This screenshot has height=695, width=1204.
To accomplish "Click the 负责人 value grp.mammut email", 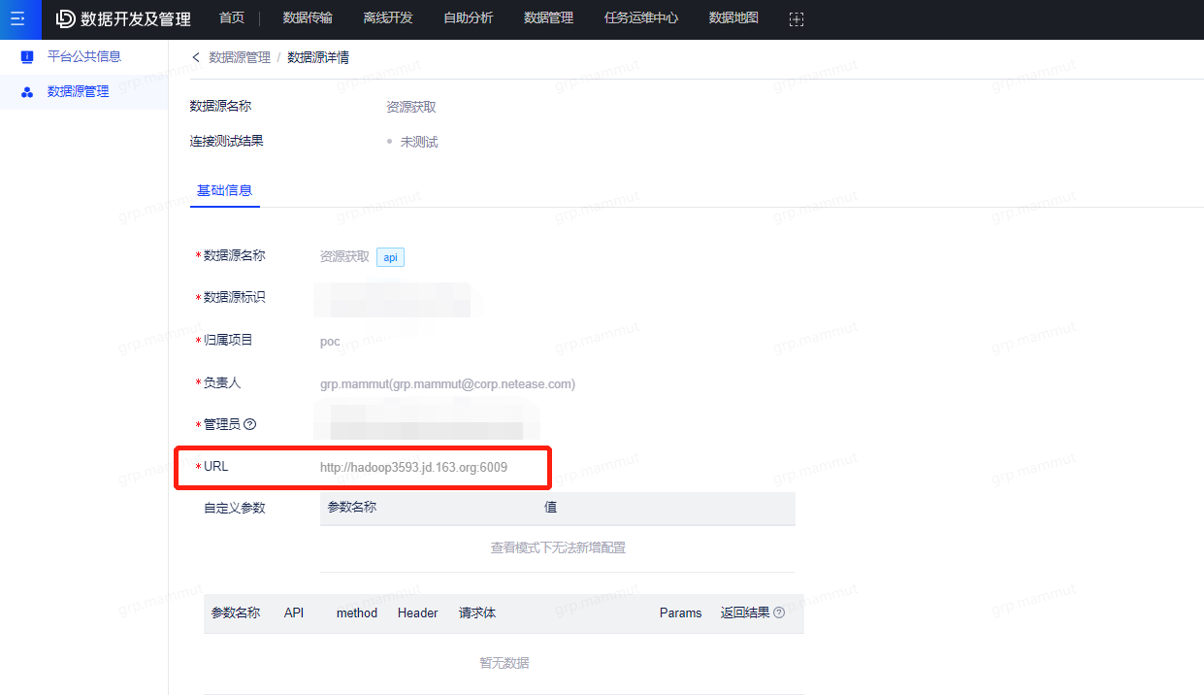I will click(447, 384).
